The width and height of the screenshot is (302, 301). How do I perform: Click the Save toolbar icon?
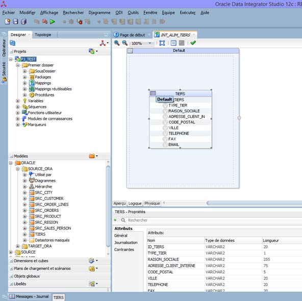15,21
